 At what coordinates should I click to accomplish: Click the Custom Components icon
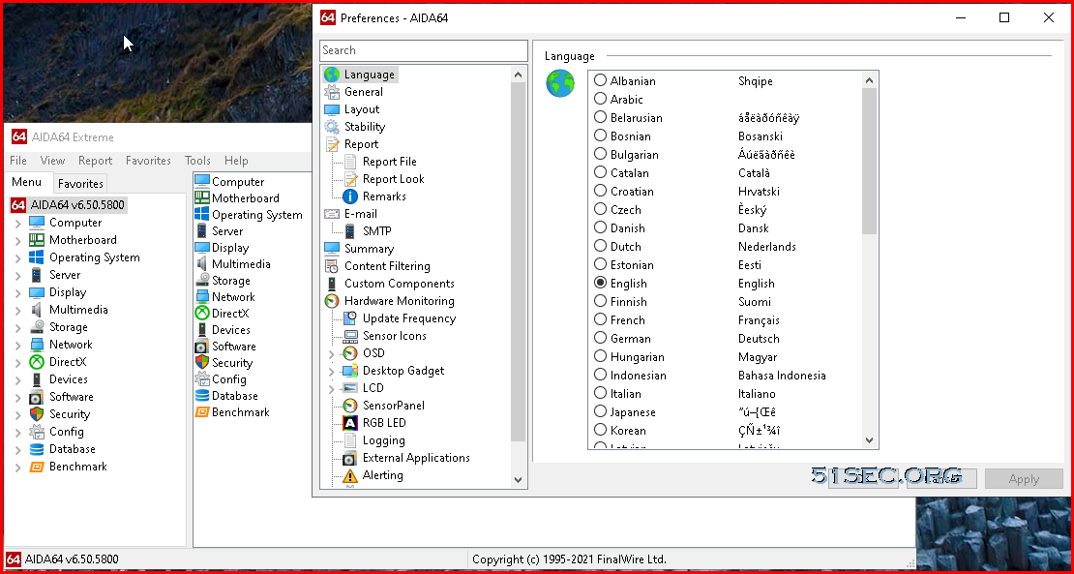coord(332,284)
